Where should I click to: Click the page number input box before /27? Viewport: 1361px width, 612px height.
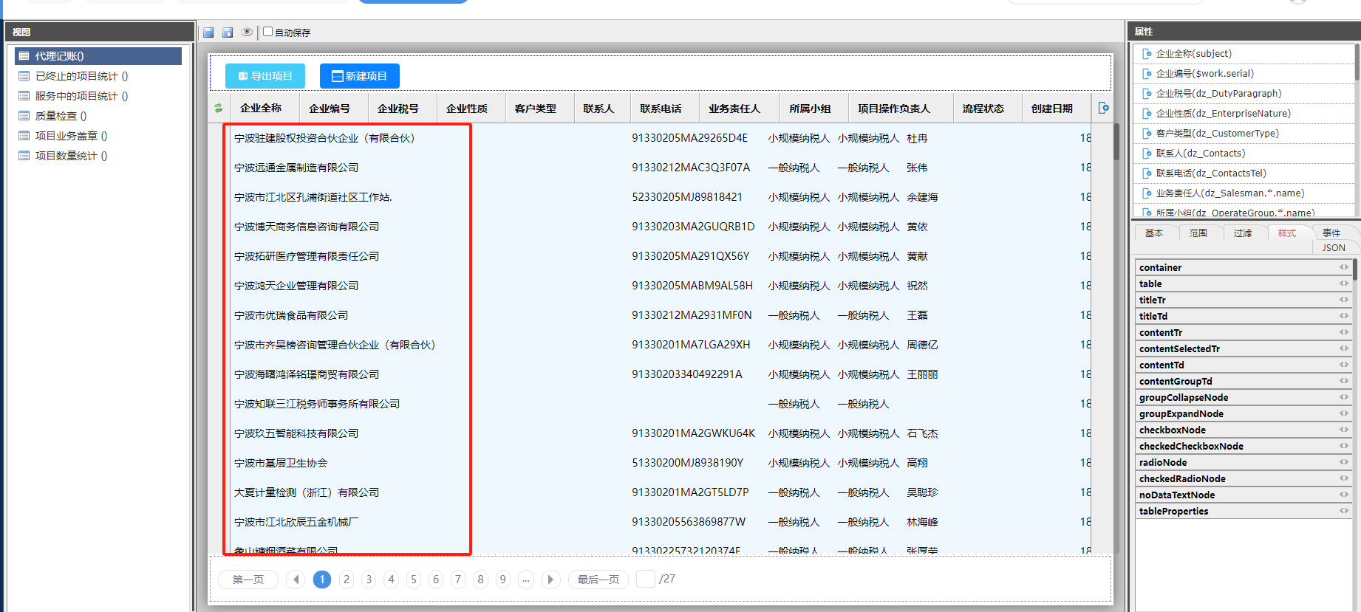pyautogui.click(x=645, y=579)
